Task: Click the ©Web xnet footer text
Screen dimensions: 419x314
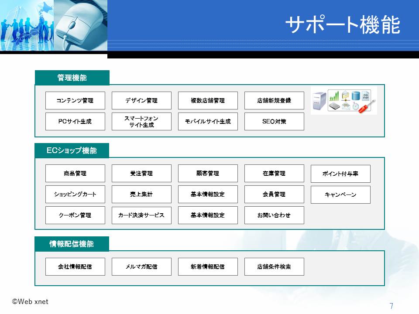Action: (x=30, y=302)
